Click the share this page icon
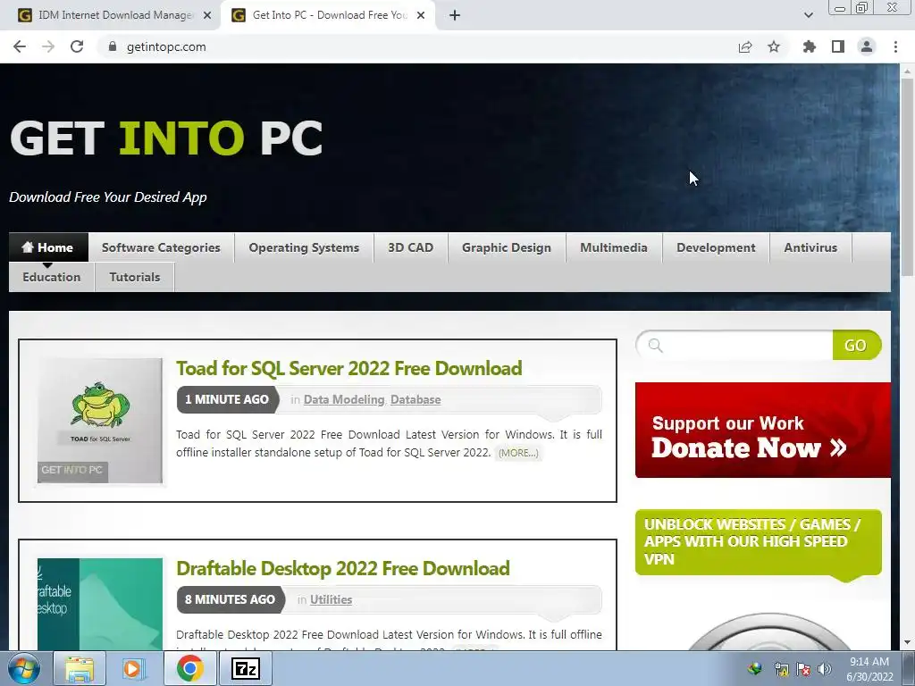 coord(745,46)
